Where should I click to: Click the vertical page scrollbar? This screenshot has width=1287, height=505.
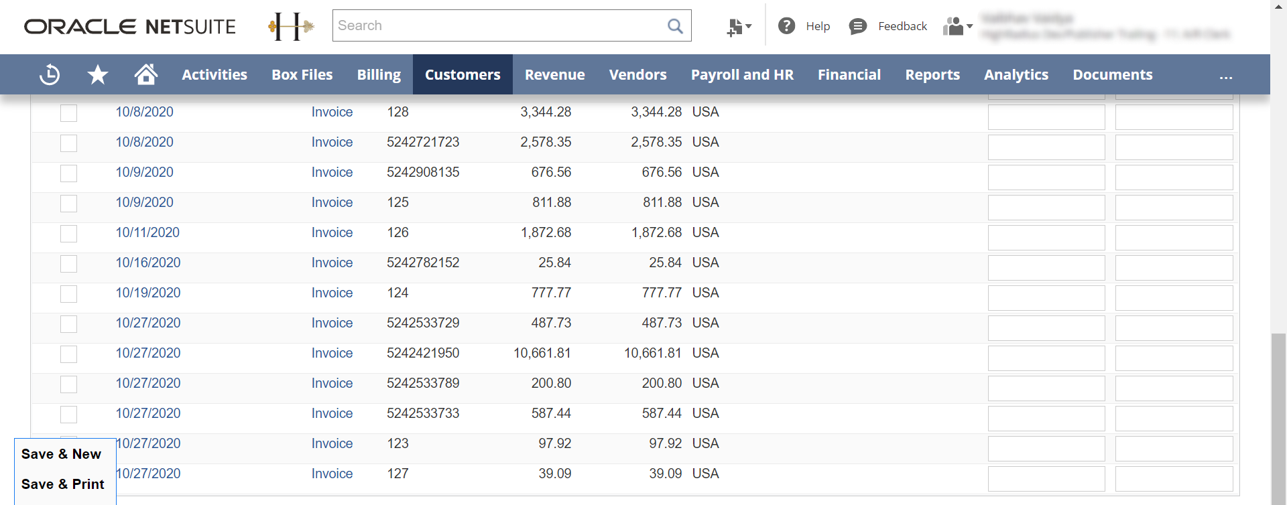[1278, 415]
